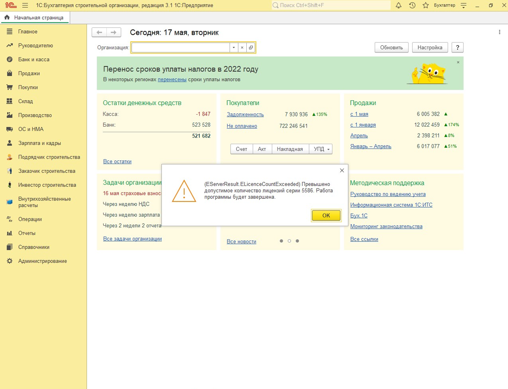The height and width of the screenshot is (389, 508).
Task: Open the Январь – Апрель sales link
Action: [371, 146]
